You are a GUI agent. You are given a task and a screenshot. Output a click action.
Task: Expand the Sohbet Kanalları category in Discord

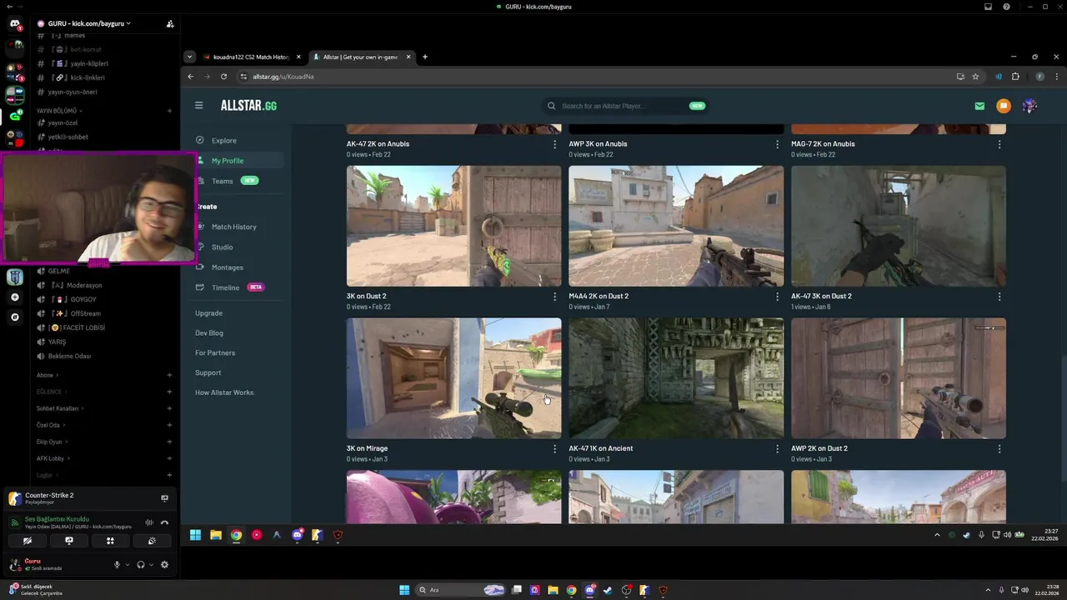click(x=58, y=408)
